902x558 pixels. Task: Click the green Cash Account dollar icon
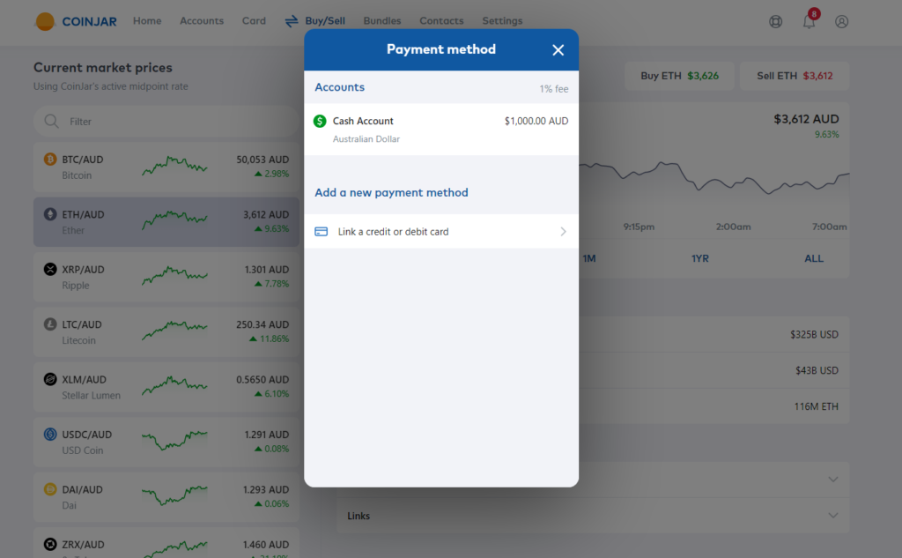[320, 121]
